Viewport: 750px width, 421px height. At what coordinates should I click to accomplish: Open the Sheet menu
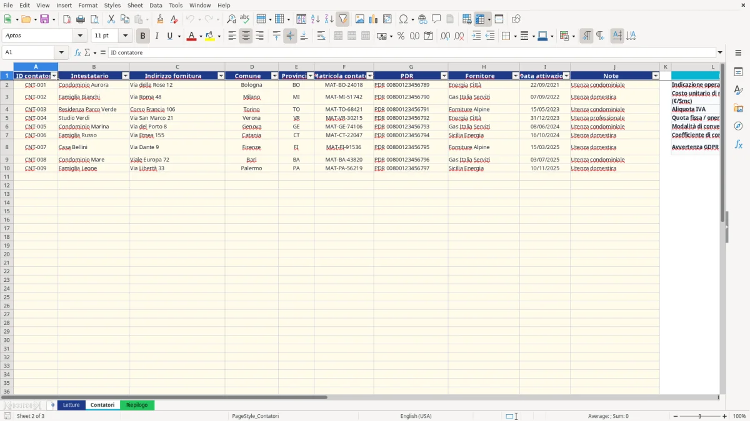point(135,5)
